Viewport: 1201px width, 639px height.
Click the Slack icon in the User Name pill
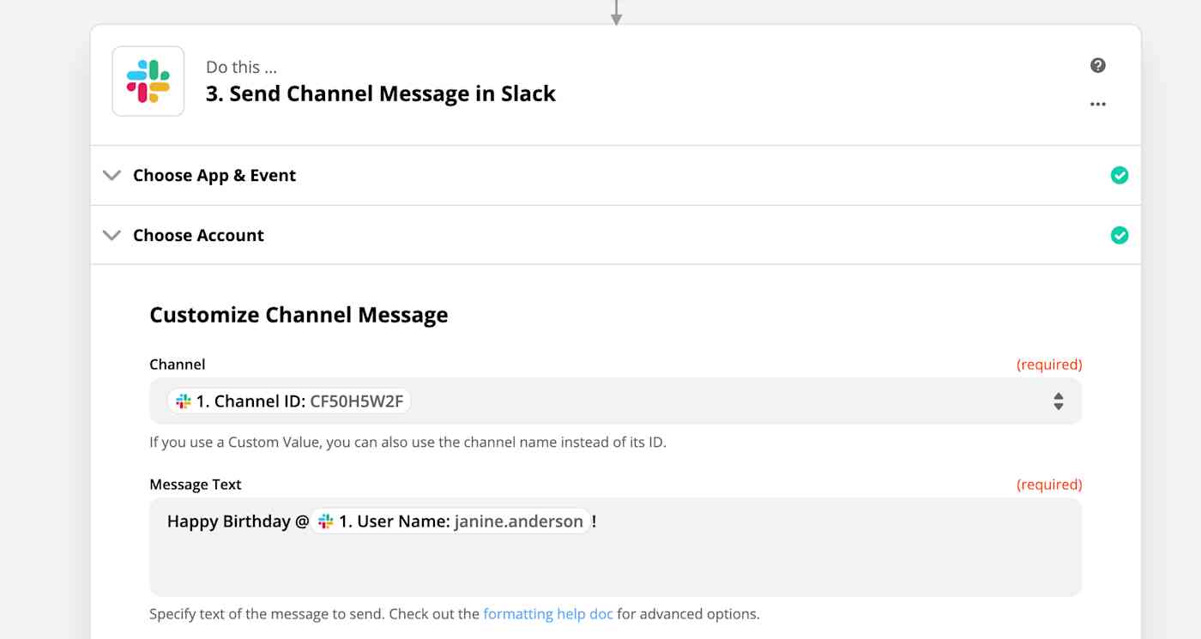coord(324,521)
